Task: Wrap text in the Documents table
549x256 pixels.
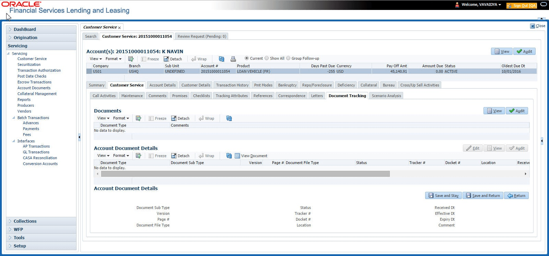Action: coord(206,118)
